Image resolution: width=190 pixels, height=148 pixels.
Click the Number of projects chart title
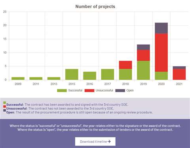(x=95, y=6)
